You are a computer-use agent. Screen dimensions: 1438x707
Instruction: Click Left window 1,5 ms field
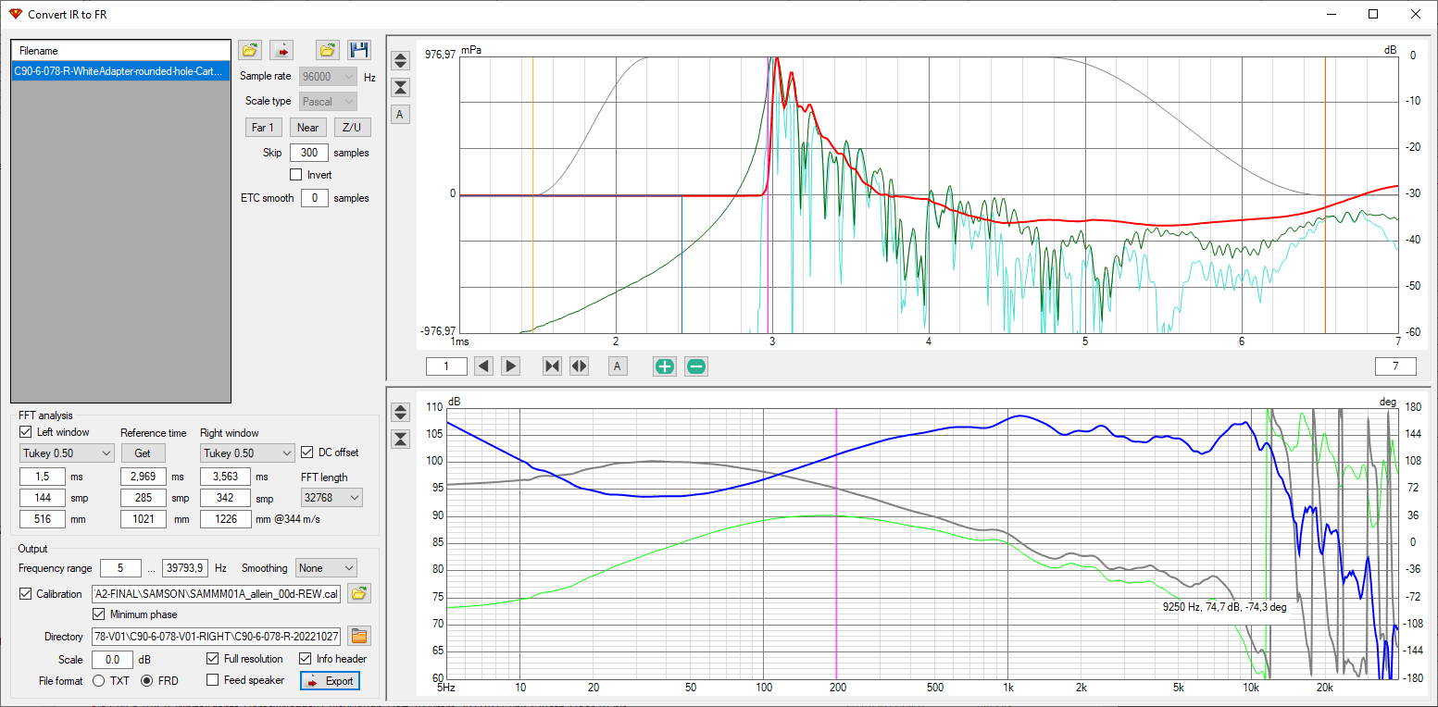pos(44,477)
